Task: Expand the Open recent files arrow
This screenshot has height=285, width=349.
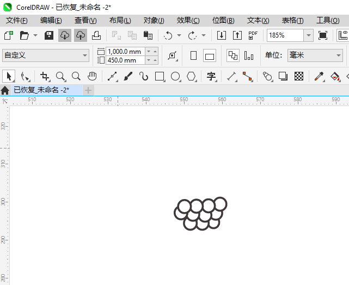Action: click(x=35, y=35)
